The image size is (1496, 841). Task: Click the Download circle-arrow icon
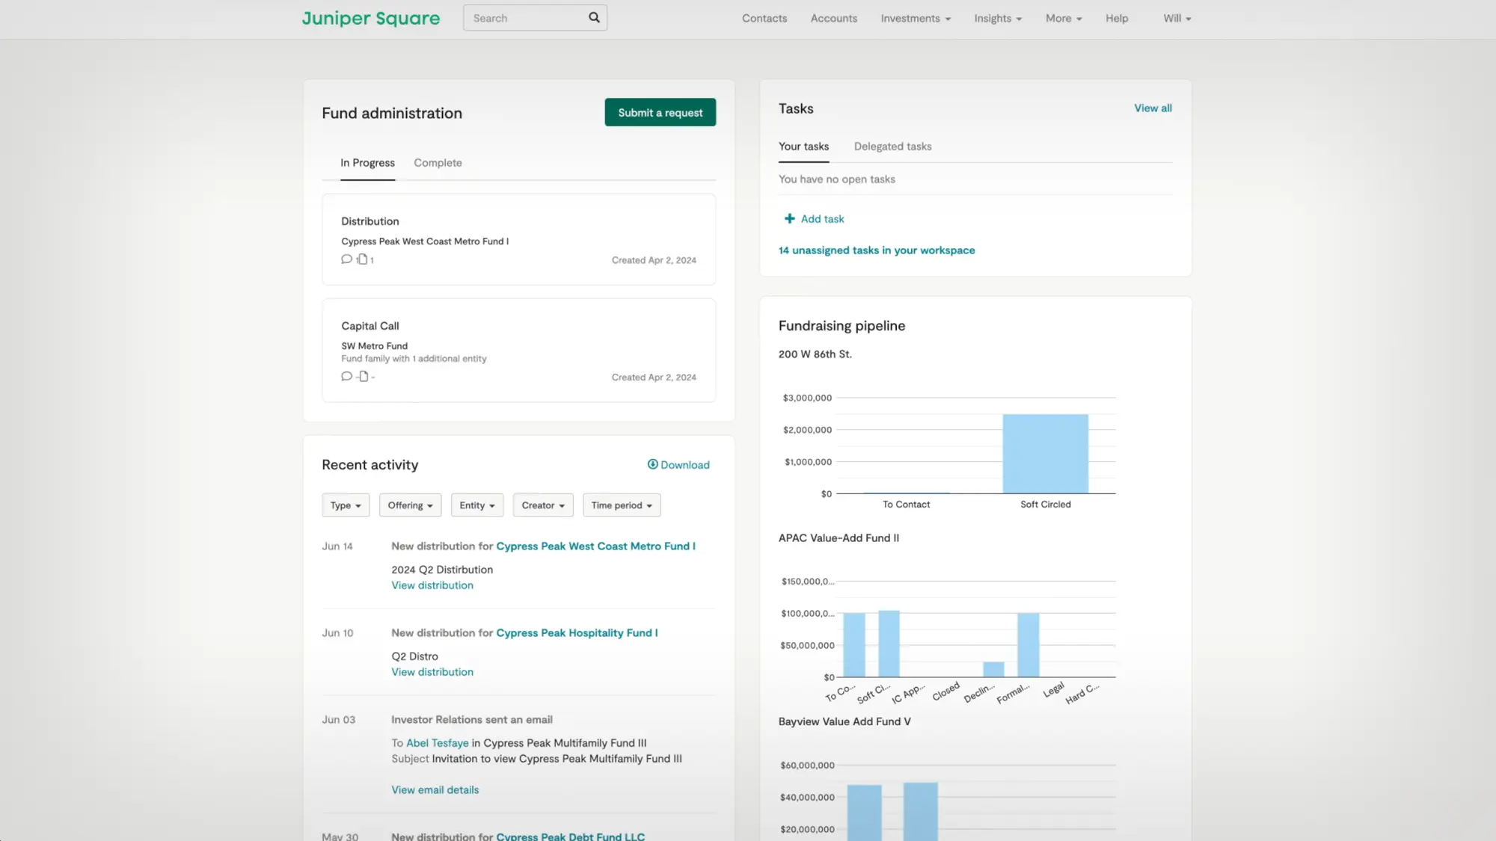coord(652,464)
